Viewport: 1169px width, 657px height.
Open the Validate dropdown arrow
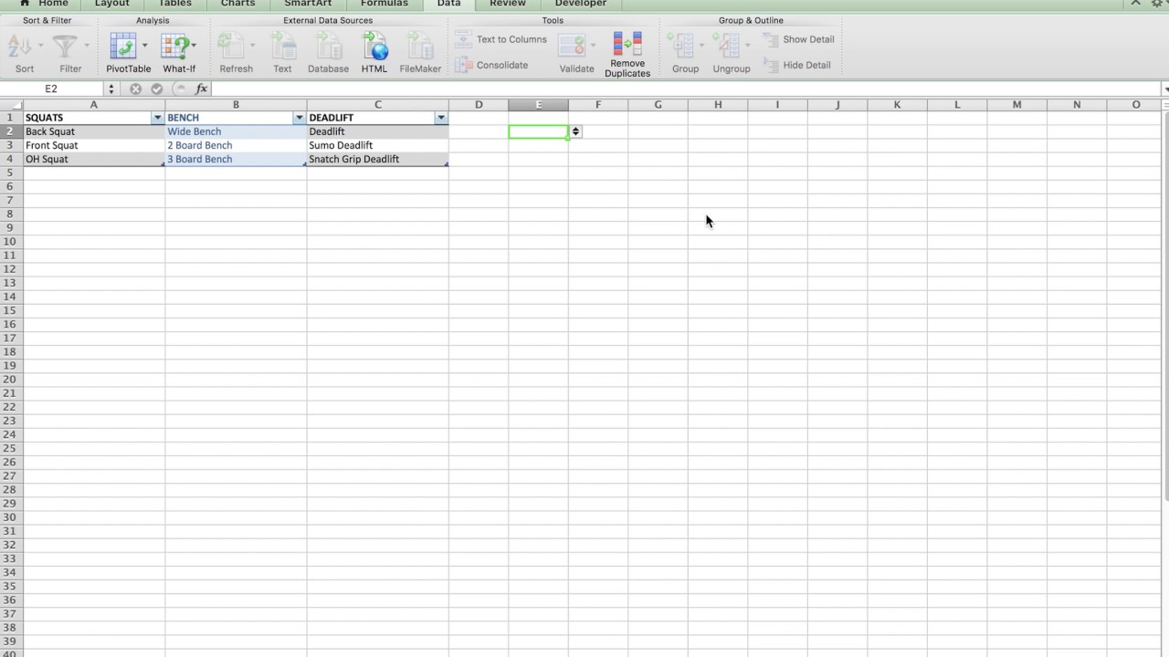pyautogui.click(x=593, y=46)
